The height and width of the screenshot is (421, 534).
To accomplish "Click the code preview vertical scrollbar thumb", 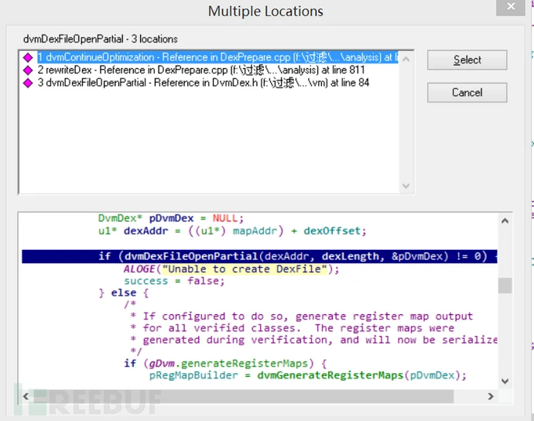I will pos(505,286).
